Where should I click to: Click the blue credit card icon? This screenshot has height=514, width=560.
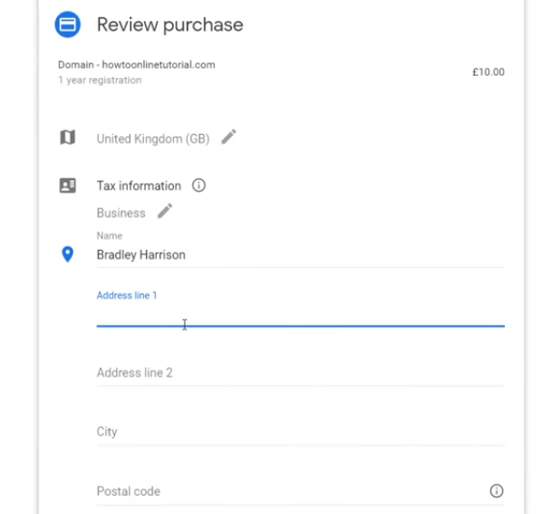67,24
